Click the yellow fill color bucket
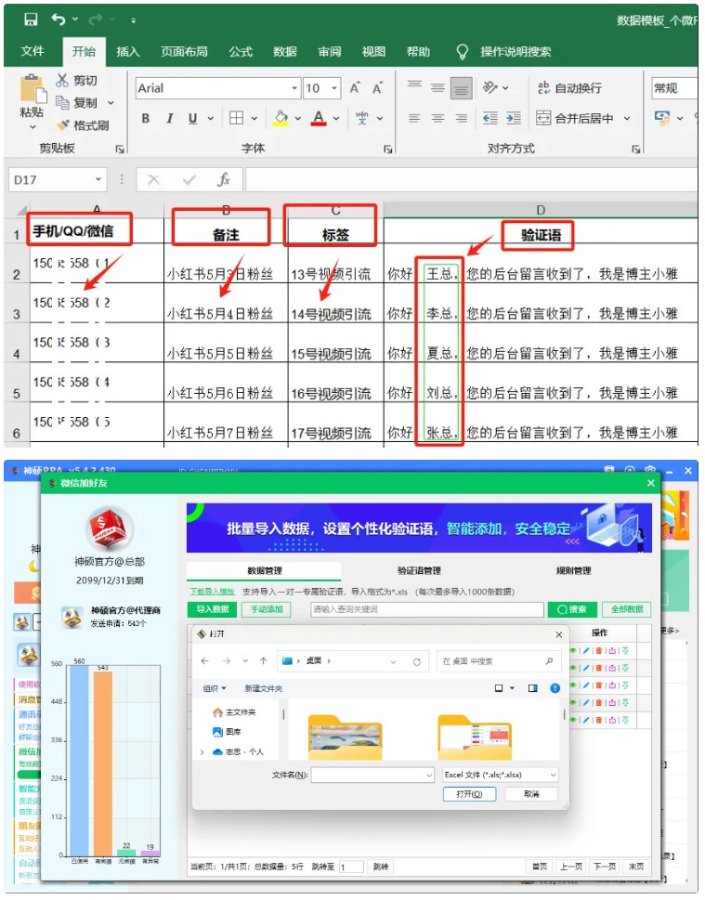 281,118
